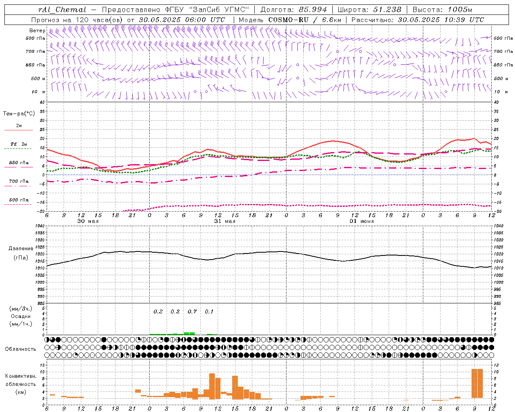Viewport: 515px width, 412px height.
Task: Click the '31 мая' date label
Action: 225,221
